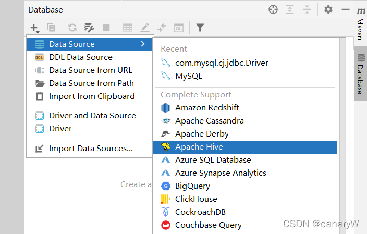Choose Couchbase Query data source
The height and width of the screenshot is (234, 367).
point(244,225)
